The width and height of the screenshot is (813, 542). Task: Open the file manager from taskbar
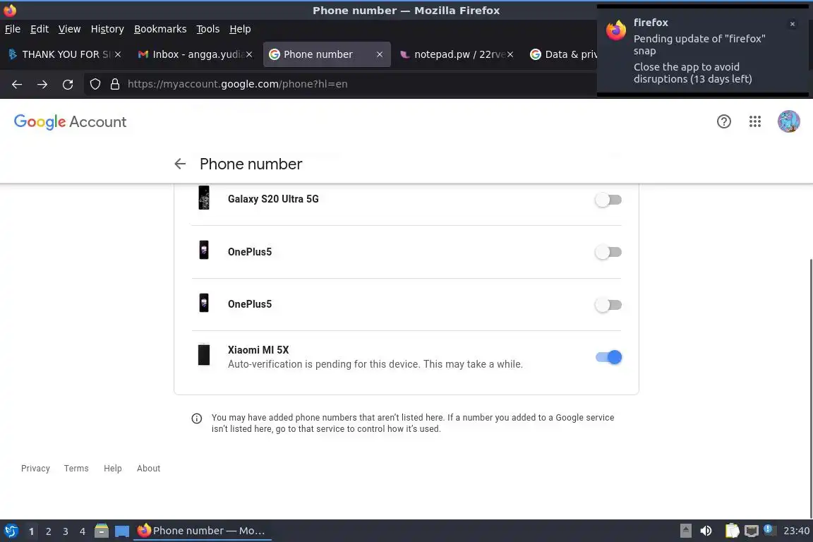pyautogui.click(x=102, y=531)
